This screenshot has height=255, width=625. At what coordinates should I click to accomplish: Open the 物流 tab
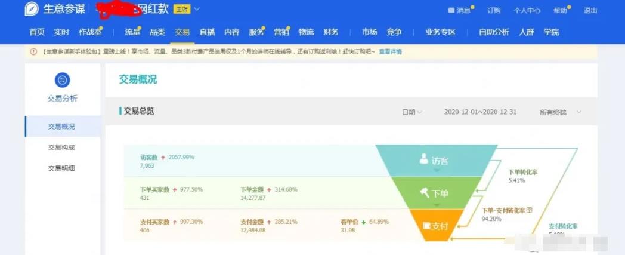[306, 32]
